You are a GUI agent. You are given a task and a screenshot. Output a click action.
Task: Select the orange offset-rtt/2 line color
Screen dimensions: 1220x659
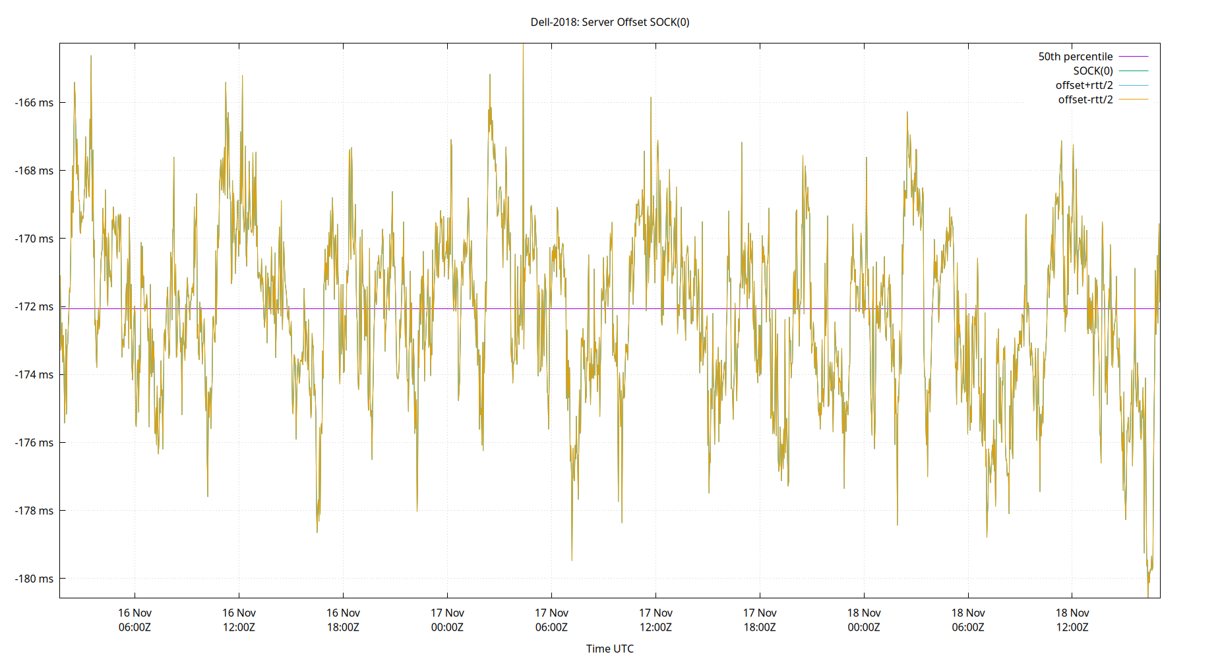click(1132, 99)
